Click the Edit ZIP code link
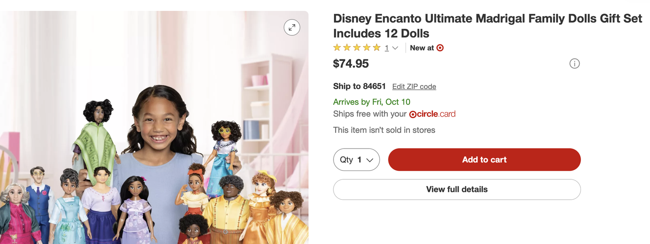Image resolution: width=650 pixels, height=244 pixels. [x=414, y=86]
